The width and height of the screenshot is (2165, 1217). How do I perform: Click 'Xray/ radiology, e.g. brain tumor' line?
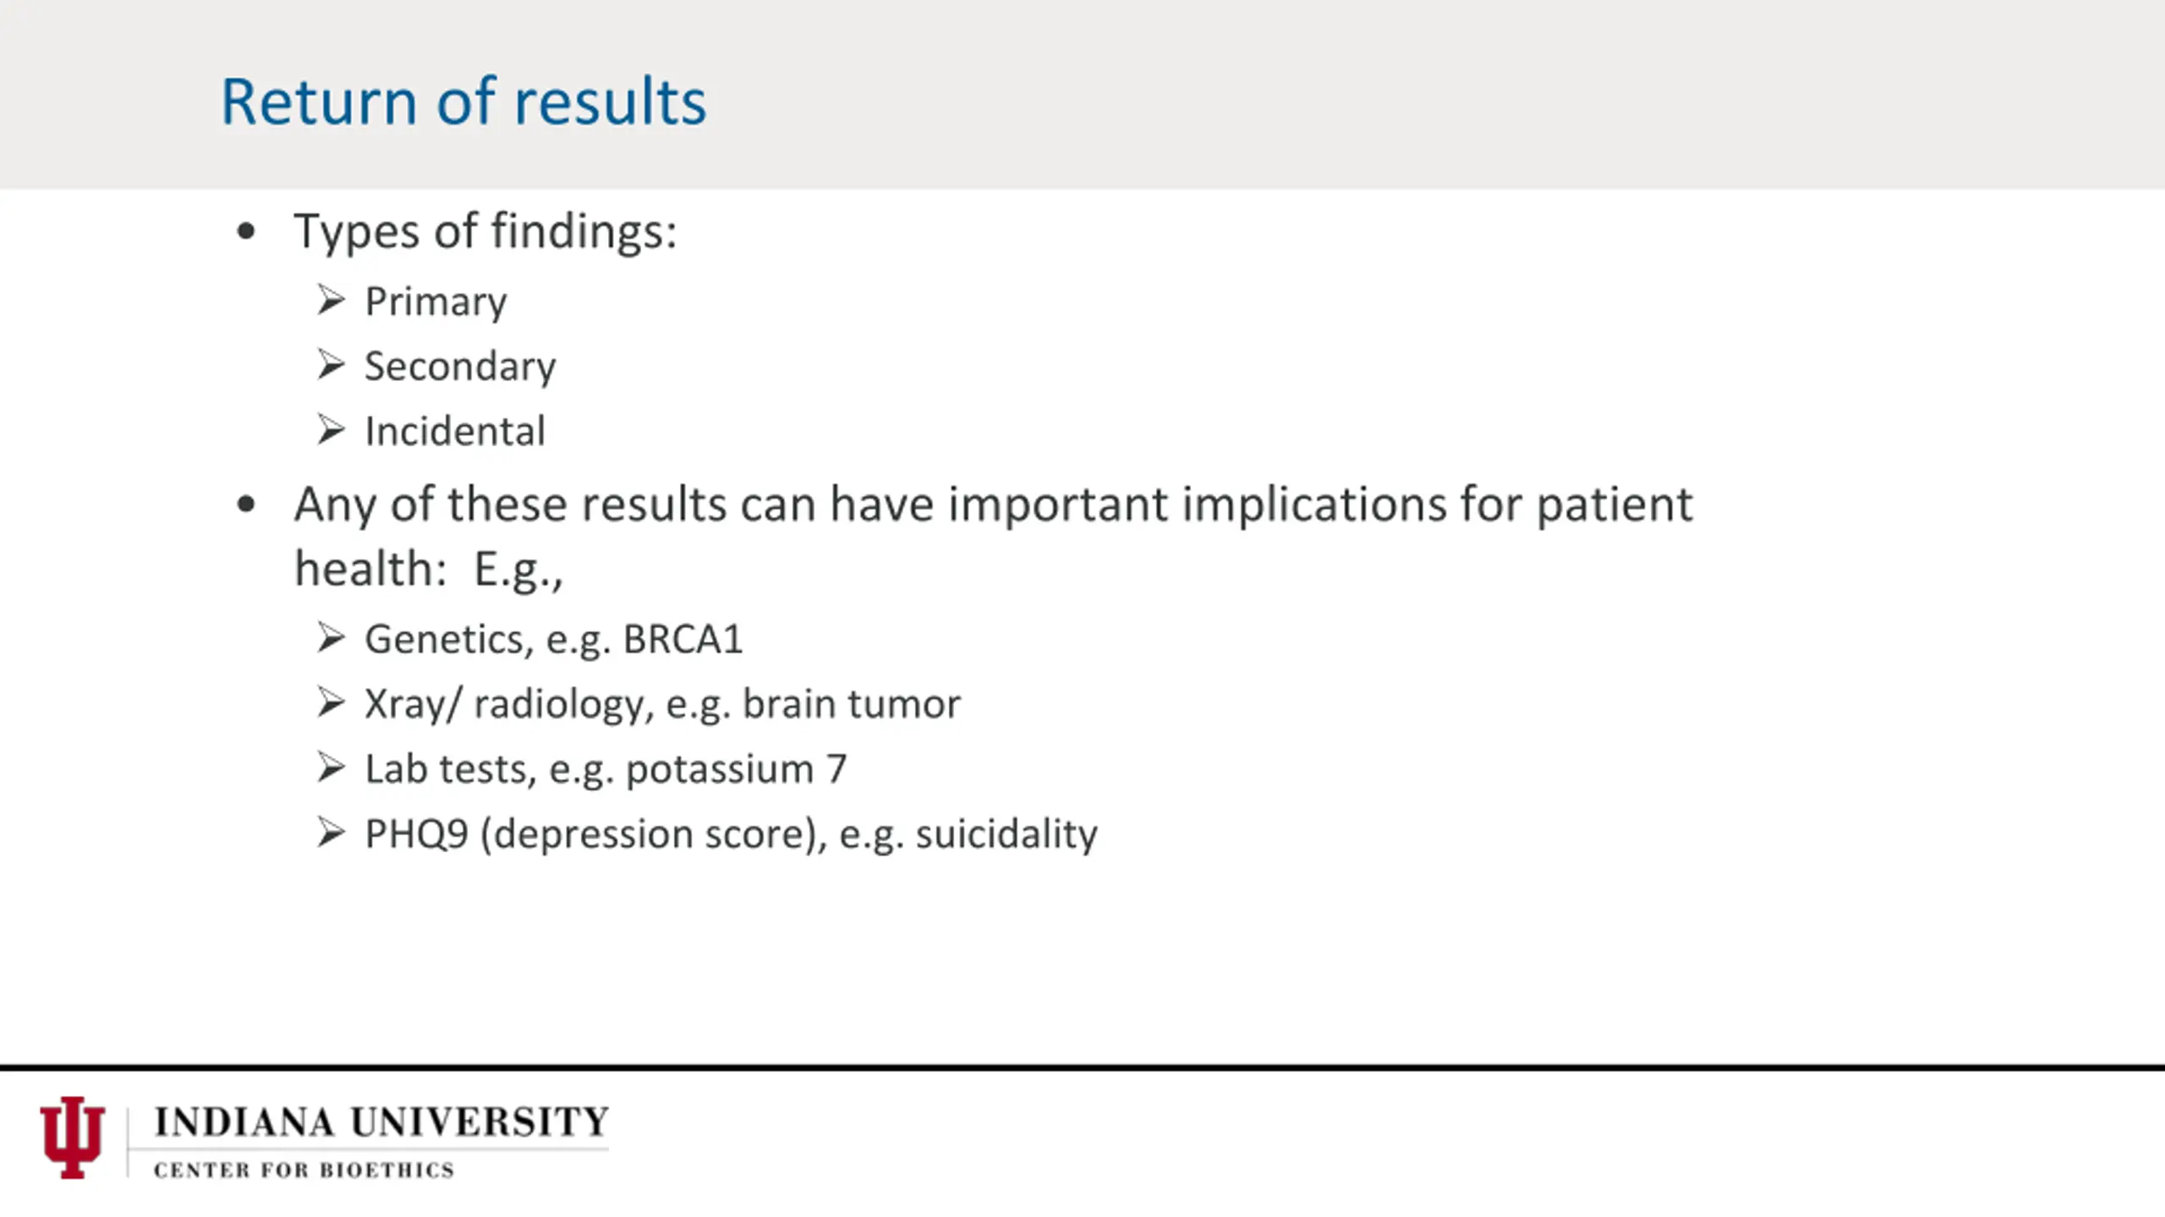pyautogui.click(x=662, y=705)
